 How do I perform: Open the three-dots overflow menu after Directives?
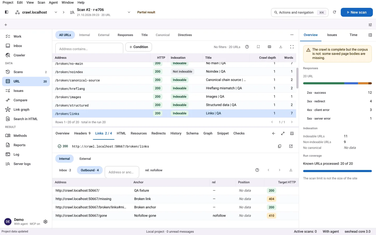tap(292, 35)
